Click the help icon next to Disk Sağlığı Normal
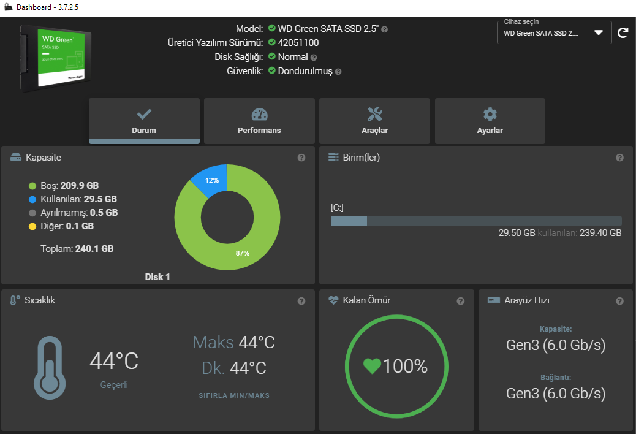Viewport: 636px width, 434px height. pos(314,58)
